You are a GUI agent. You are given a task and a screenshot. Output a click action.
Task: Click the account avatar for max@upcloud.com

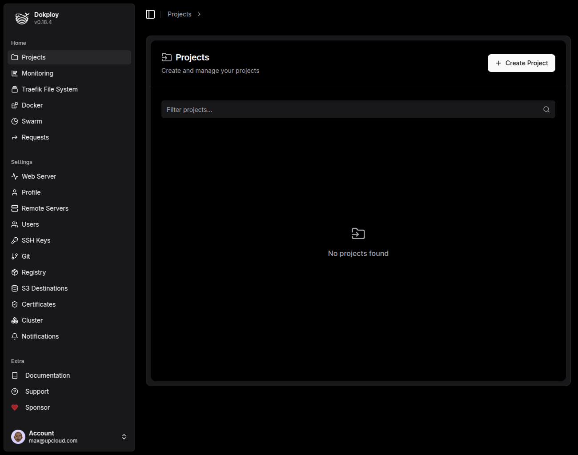18,437
